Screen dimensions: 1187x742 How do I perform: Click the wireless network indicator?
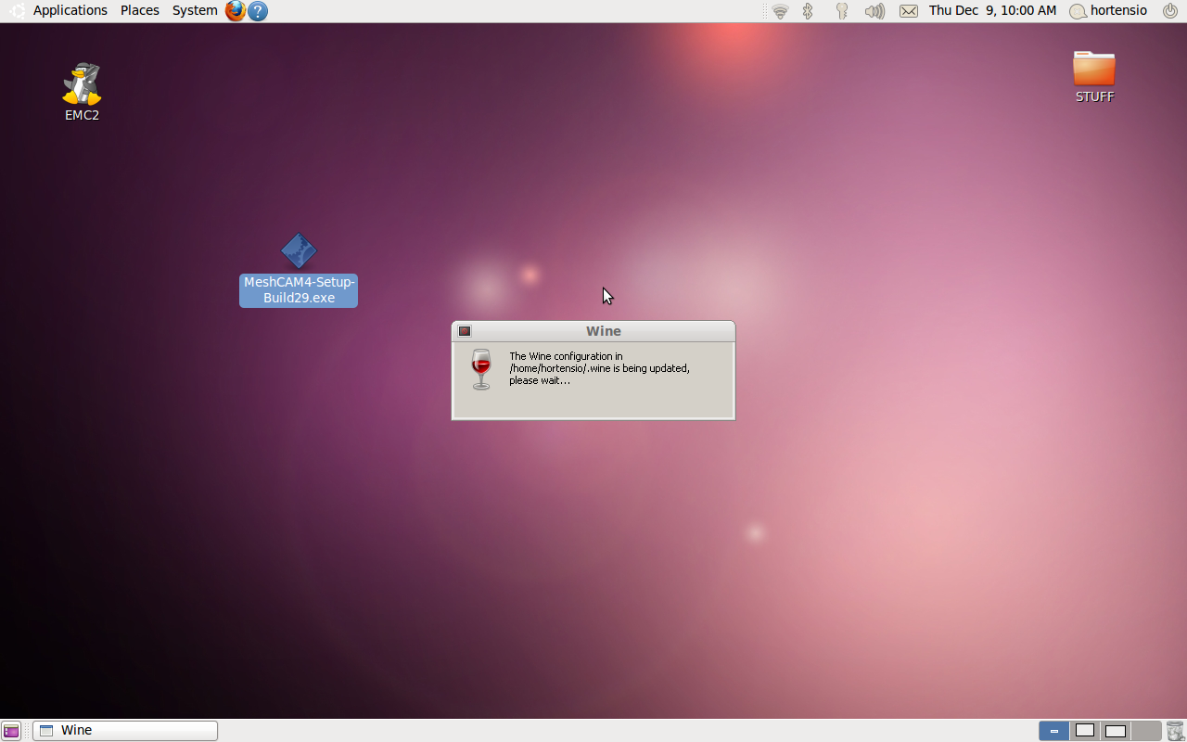(780, 11)
